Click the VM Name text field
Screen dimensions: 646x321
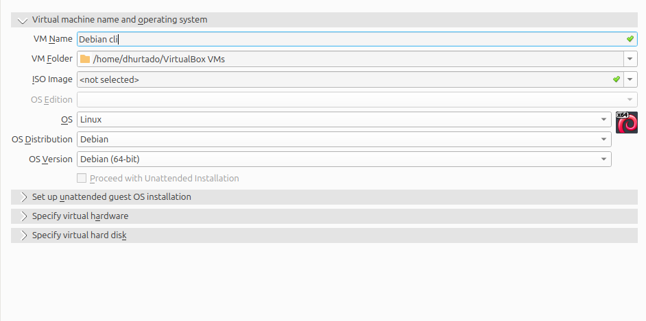pyautogui.click(x=343, y=40)
